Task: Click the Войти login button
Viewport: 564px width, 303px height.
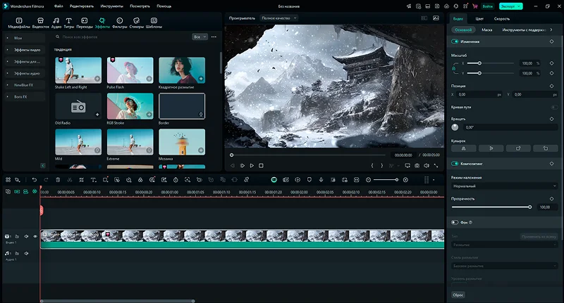Action: pyautogui.click(x=488, y=6)
